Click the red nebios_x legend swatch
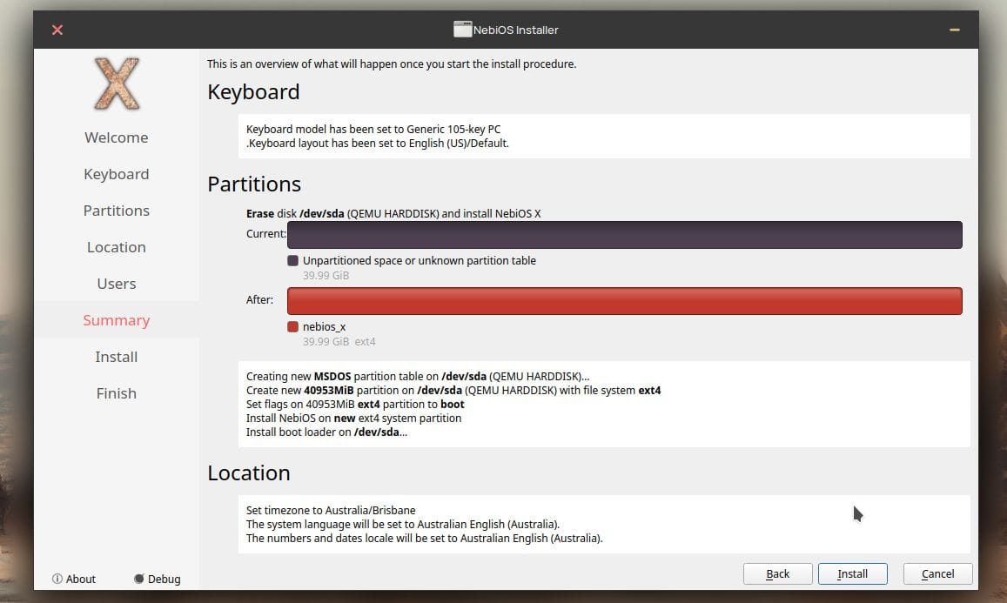This screenshot has width=1007, height=603. point(293,327)
